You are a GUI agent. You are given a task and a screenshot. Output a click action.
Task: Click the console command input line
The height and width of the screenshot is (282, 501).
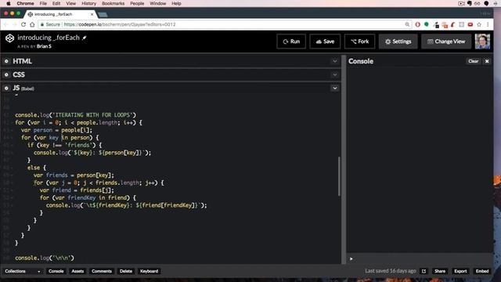420,258
